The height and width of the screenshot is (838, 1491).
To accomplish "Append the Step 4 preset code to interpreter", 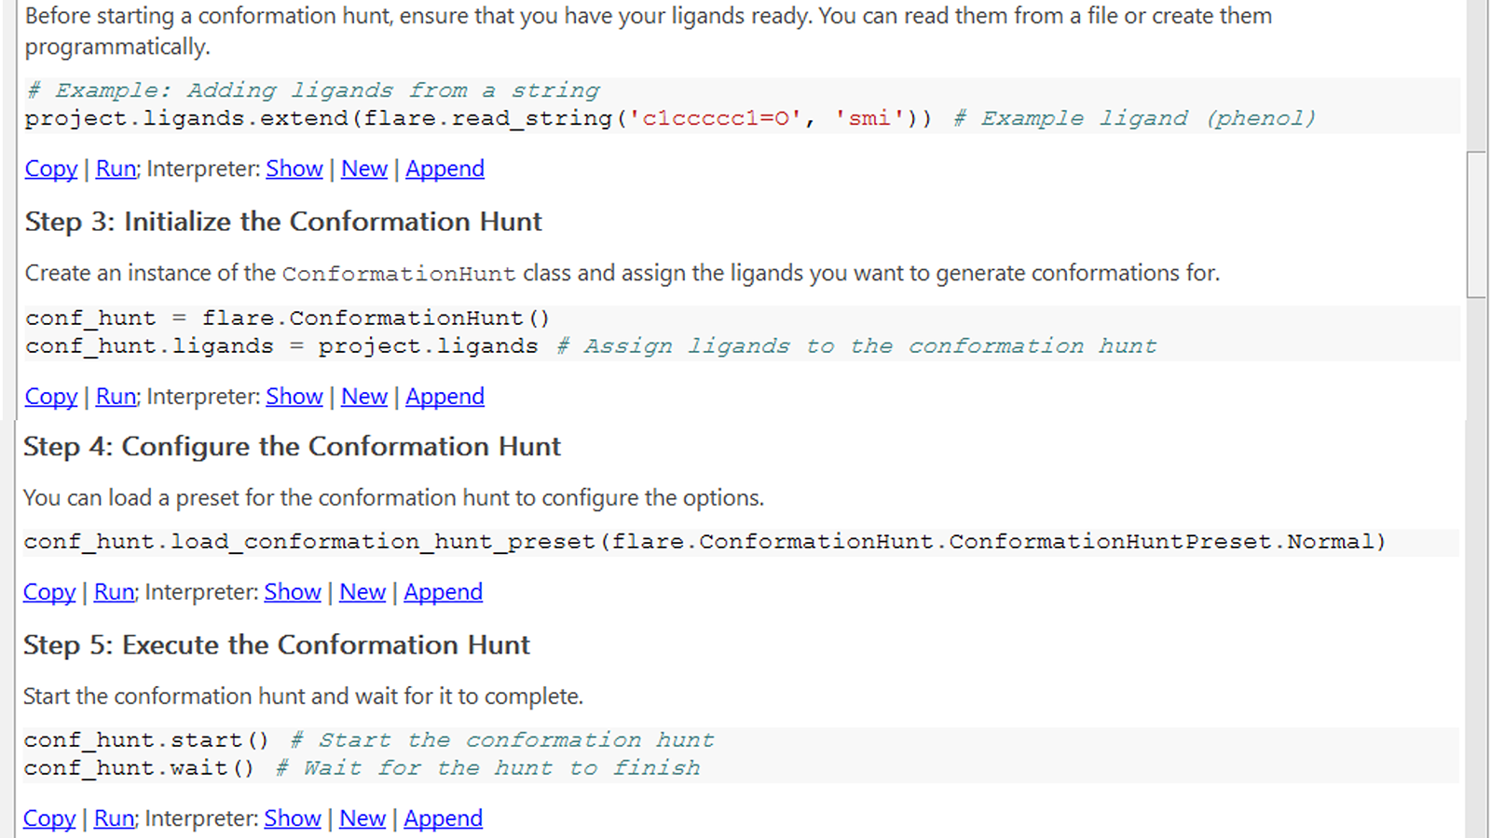I will pos(443,592).
